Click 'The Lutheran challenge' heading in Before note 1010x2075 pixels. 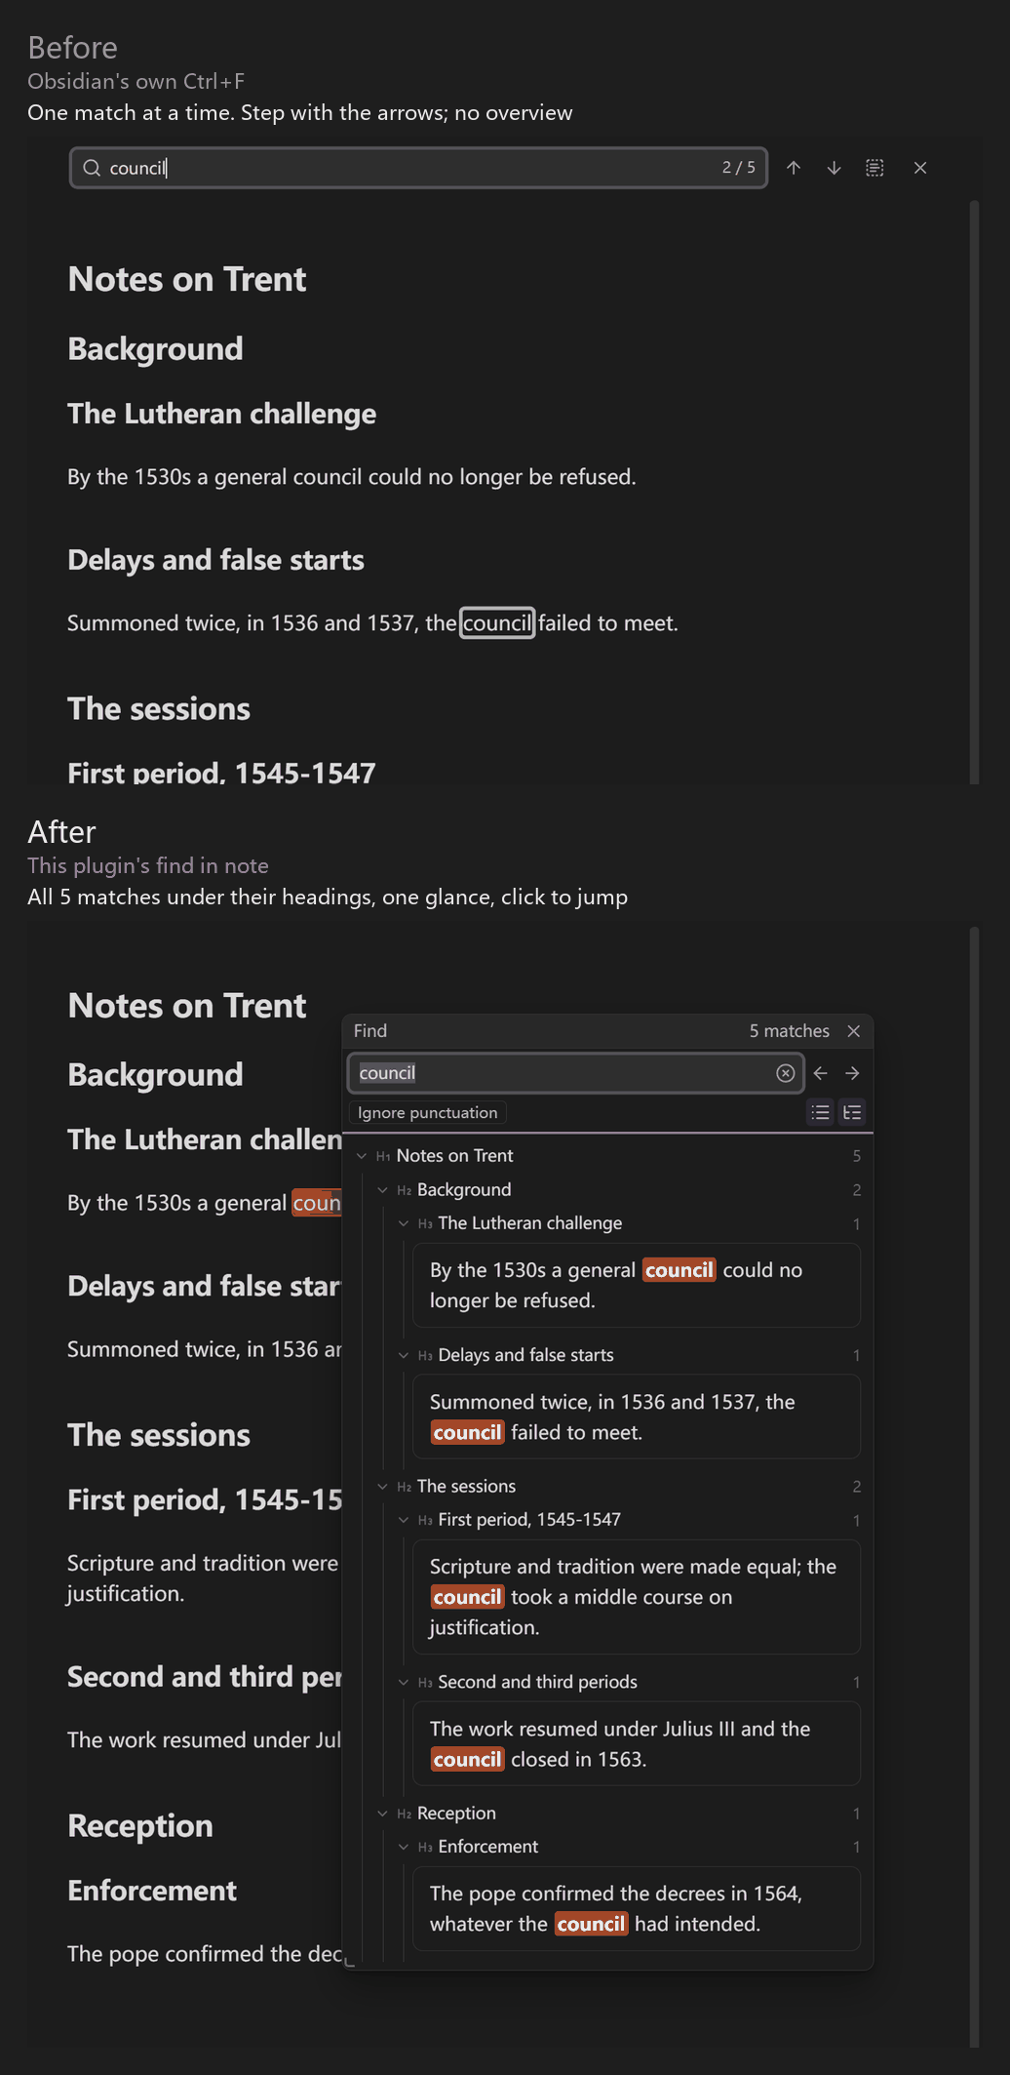coord(221,414)
